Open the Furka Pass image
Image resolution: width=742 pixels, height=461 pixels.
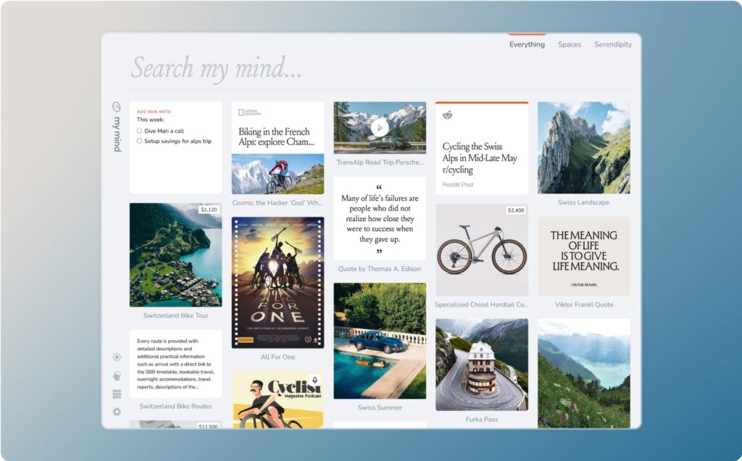(482, 365)
